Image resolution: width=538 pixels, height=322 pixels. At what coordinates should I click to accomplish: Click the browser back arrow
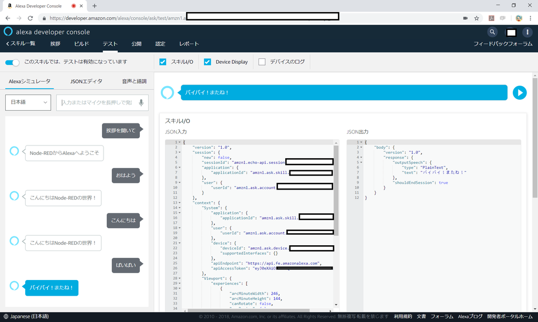coord(8,18)
